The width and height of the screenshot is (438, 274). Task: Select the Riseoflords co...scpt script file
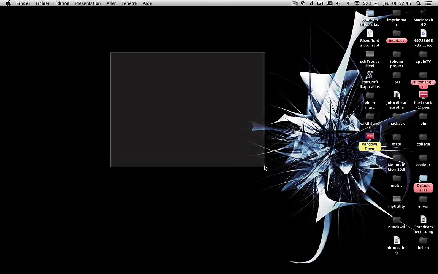tap(370, 33)
